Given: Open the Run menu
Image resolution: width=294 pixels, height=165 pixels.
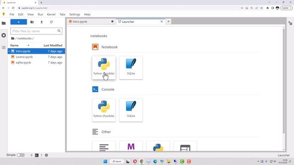Looking at the screenshot, I should [40, 14].
